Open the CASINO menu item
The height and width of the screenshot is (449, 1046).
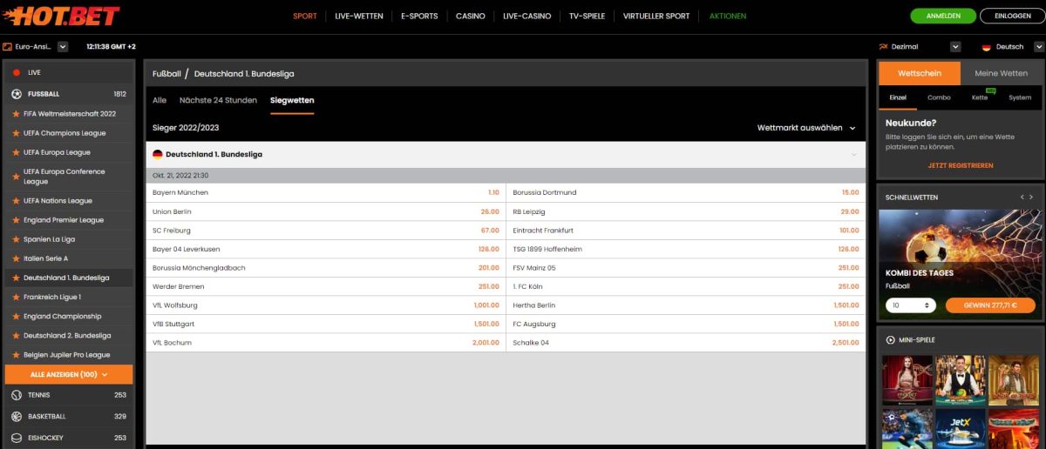tap(471, 16)
